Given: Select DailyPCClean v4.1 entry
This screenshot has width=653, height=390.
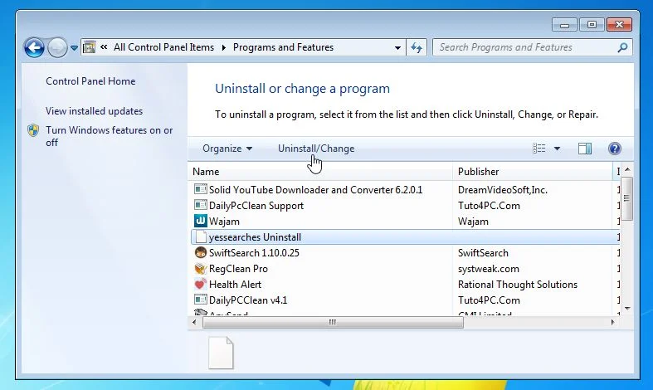Looking at the screenshot, I should click(248, 300).
